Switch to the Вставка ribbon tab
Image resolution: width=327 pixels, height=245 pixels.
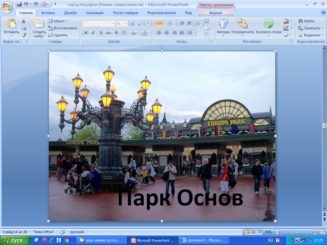pos(48,13)
